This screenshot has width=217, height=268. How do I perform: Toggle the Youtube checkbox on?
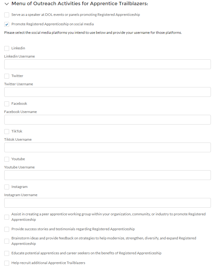point(7,159)
